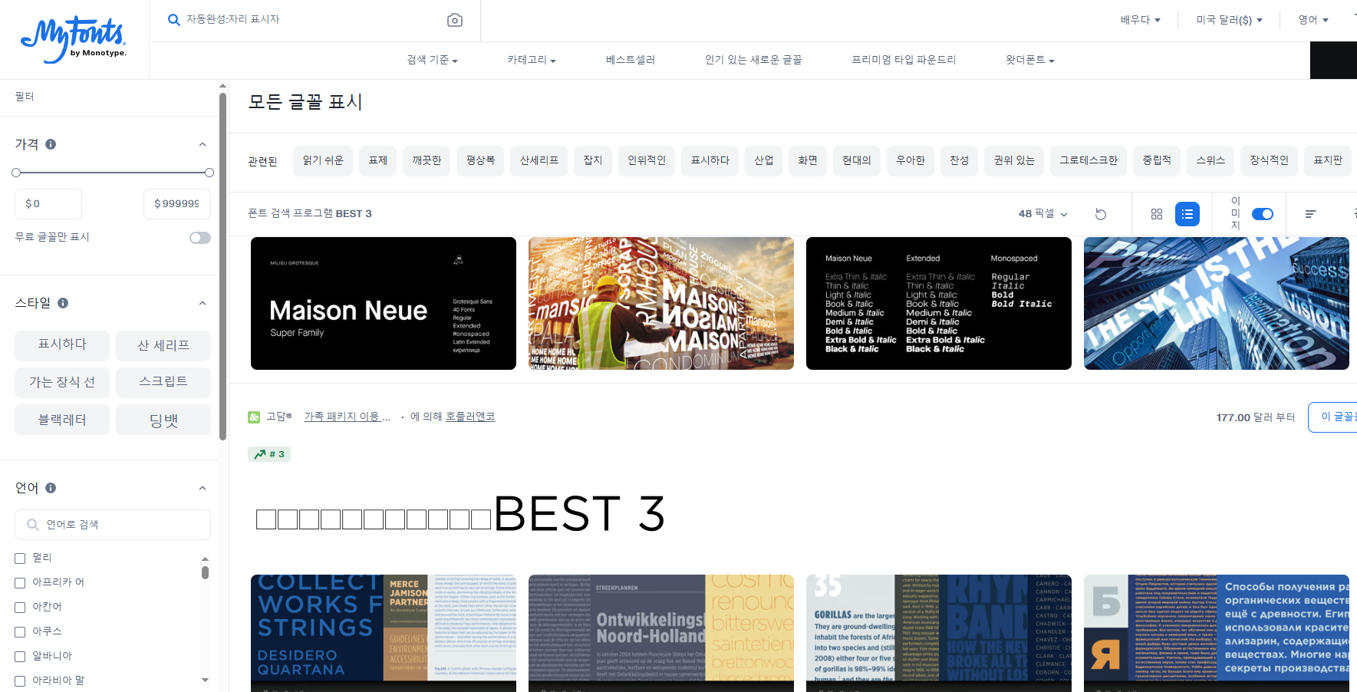Click the 블랙레터 style button
Image resolution: width=1357 pixels, height=692 pixels.
tap(62, 420)
